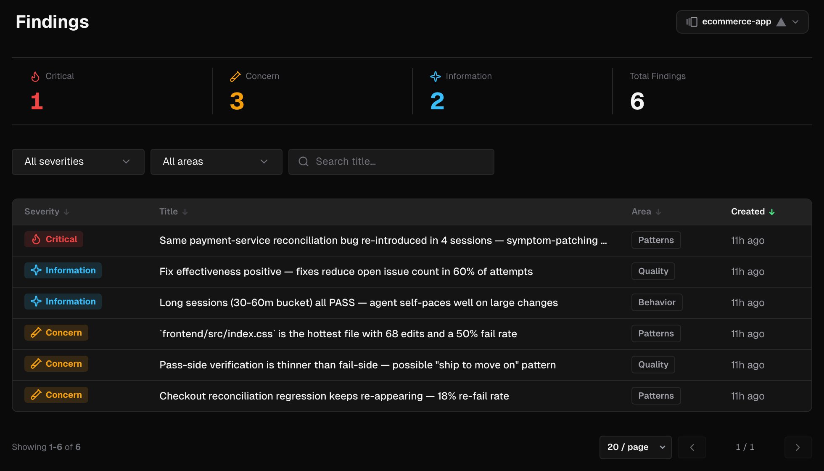The width and height of the screenshot is (824, 471).
Task: Open the All areas filter dropdown
Action: click(x=217, y=162)
